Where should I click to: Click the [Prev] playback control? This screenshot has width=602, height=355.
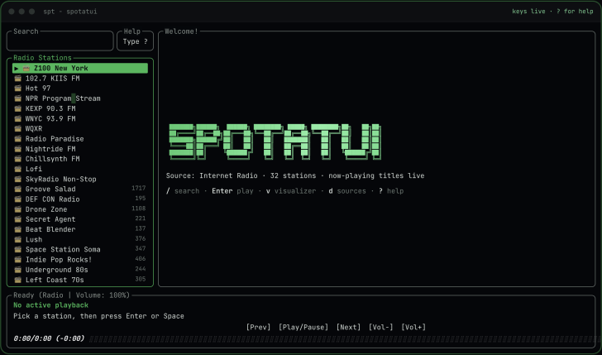tap(258, 328)
